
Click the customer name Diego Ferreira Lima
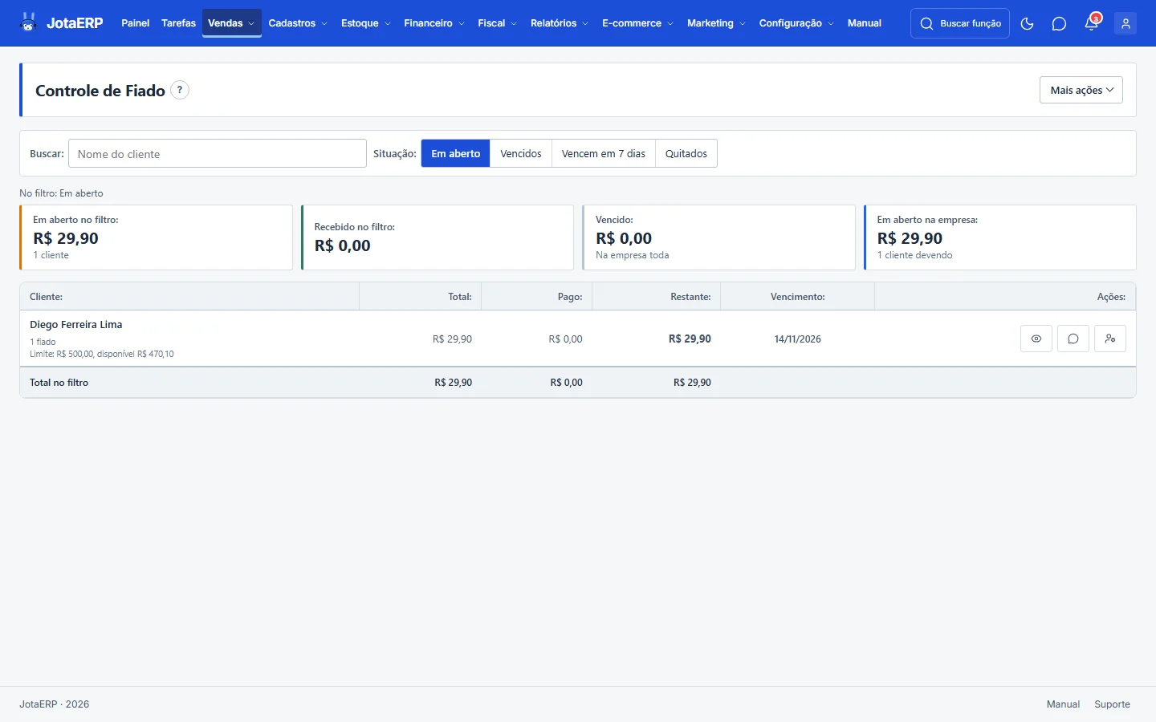click(x=76, y=325)
